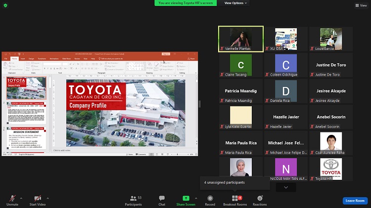Click the PowerPoint Share button
The height and width of the screenshot is (208, 371).
tap(191, 59)
